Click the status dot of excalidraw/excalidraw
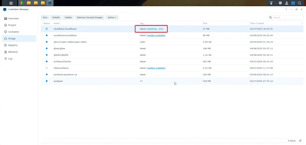The width and height of the screenshot is (306, 145). (x=46, y=36)
